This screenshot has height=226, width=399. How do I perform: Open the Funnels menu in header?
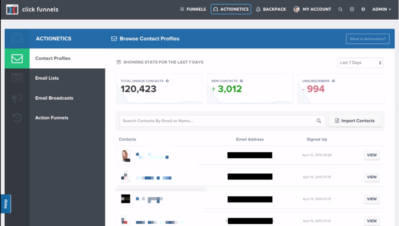[193, 9]
